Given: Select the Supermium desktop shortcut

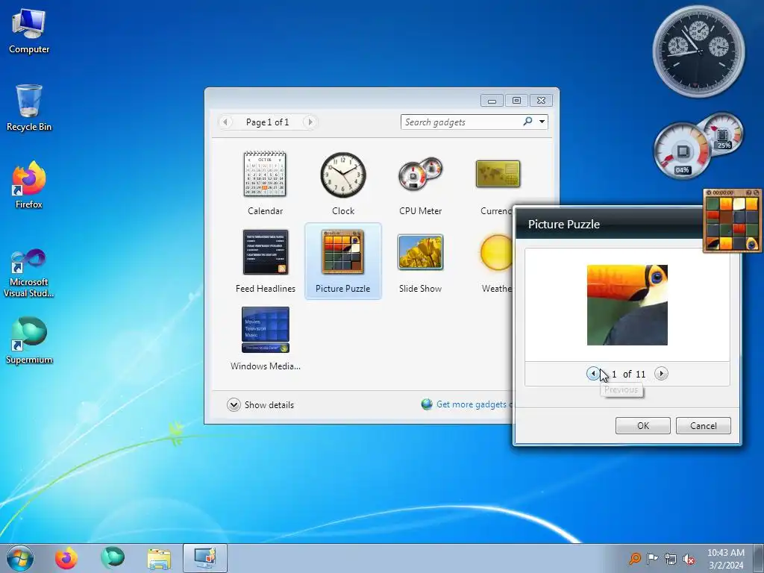Looking at the screenshot, I should coord(29,340).
